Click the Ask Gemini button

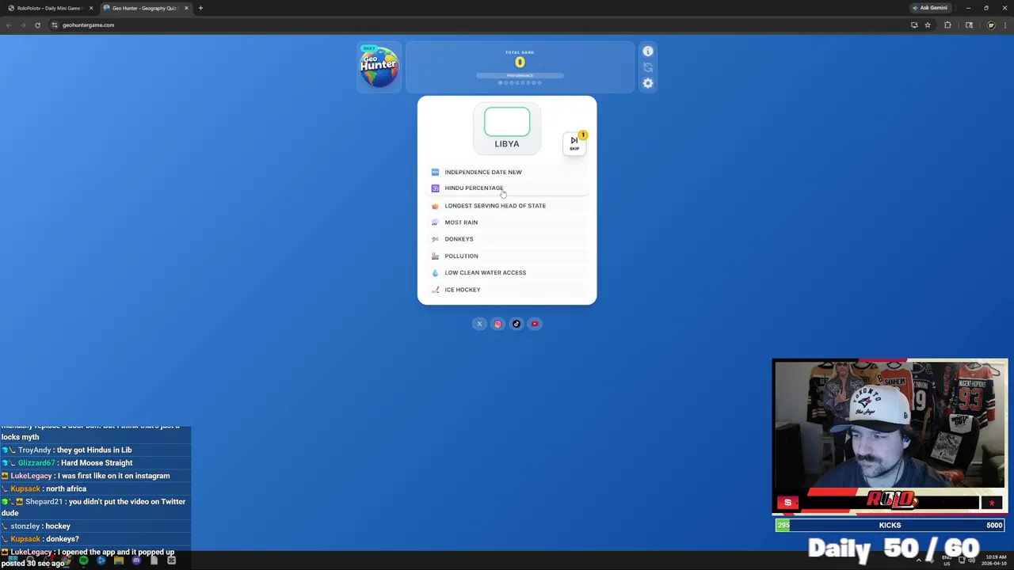(930, 8)
